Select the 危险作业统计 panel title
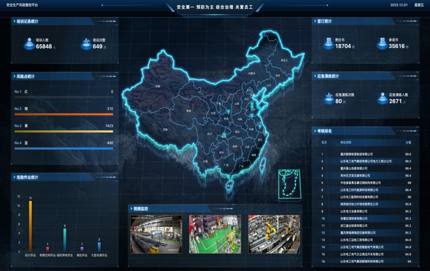The image size is (430, 271). (x=27, y=177)
